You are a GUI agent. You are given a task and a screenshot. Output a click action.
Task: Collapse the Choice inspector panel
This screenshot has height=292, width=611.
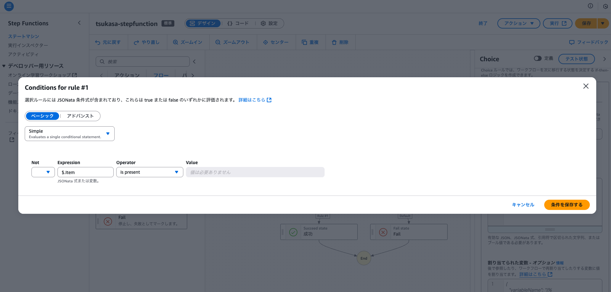605,59
